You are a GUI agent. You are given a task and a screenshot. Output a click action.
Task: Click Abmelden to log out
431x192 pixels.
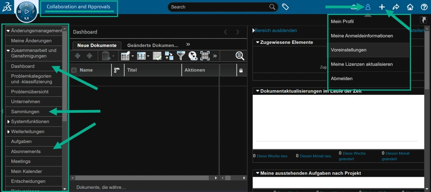[342, 78]
